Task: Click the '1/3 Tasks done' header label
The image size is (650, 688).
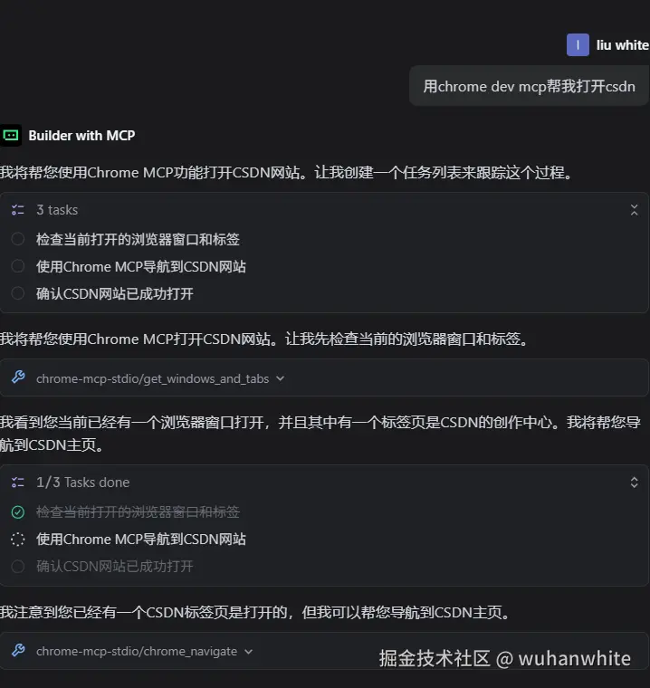Action: (83, 483)
